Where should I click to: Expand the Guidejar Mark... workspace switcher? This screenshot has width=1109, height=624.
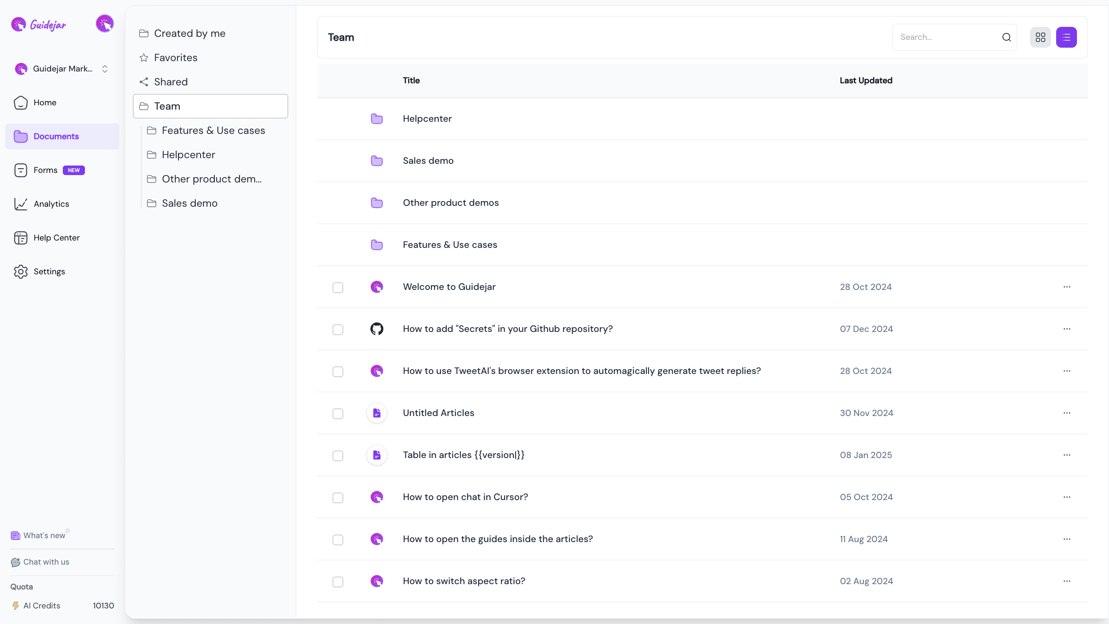(x=104, y=69)
